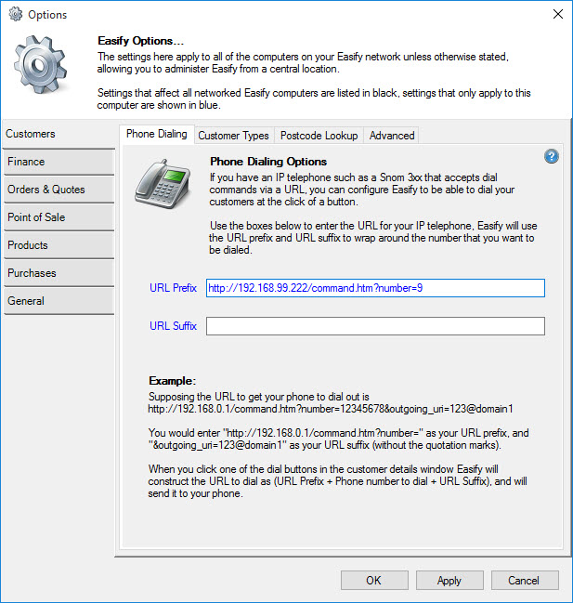The height and width of the screenshot is (603, 573).
Task: Switch to the General settings category
Action: [x=57, y=301]
